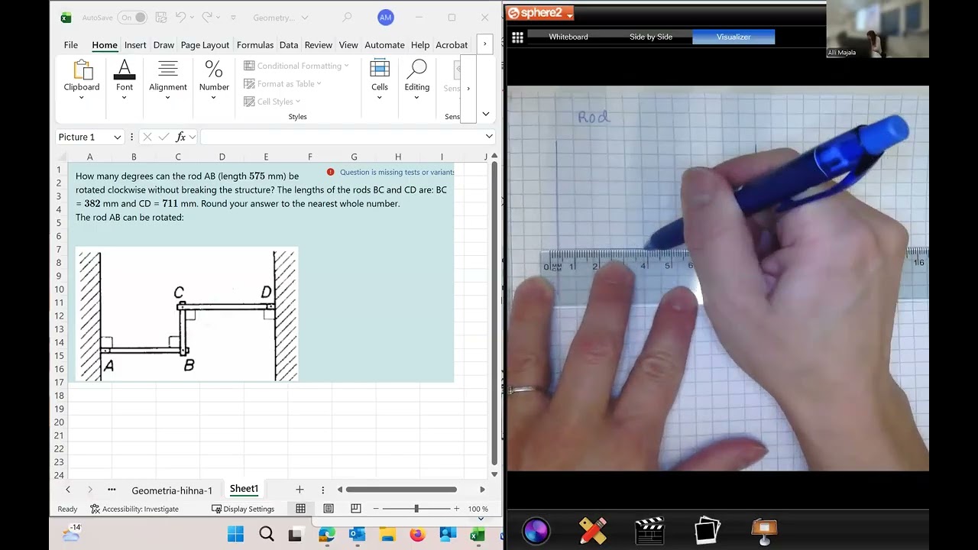Click the horizontal scrollbar in Excel

[402, 490]
